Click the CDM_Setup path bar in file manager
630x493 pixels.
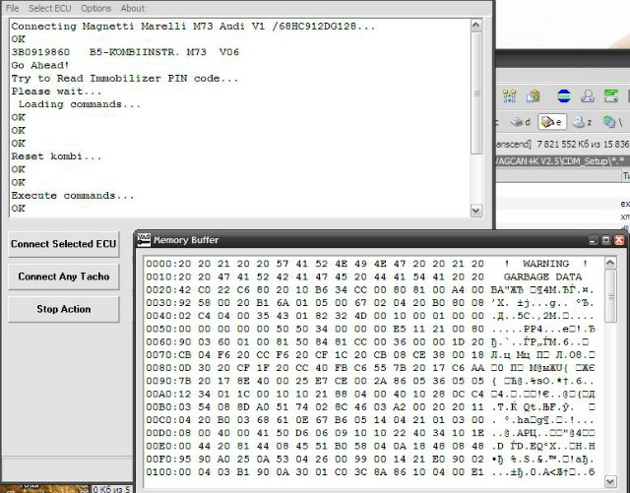point(562,161)
